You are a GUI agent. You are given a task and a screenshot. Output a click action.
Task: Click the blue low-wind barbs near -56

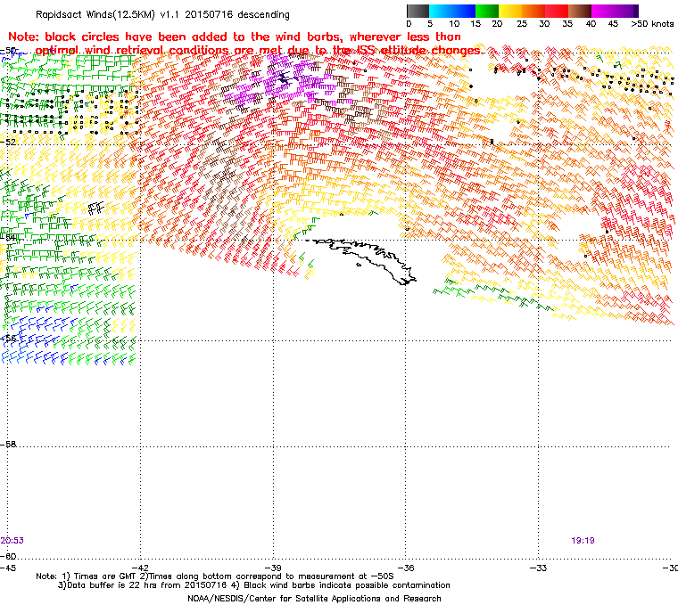(x=35, y=341)
